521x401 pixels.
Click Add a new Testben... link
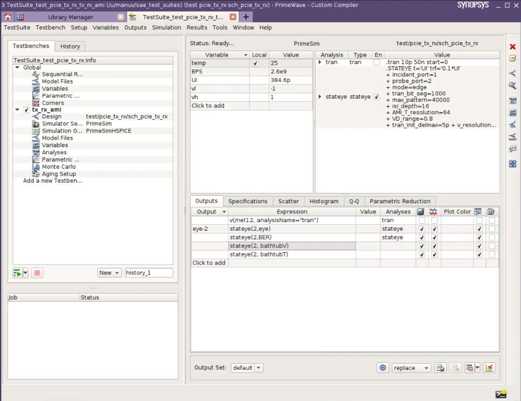pyautogui.click(x=51, y=181)
